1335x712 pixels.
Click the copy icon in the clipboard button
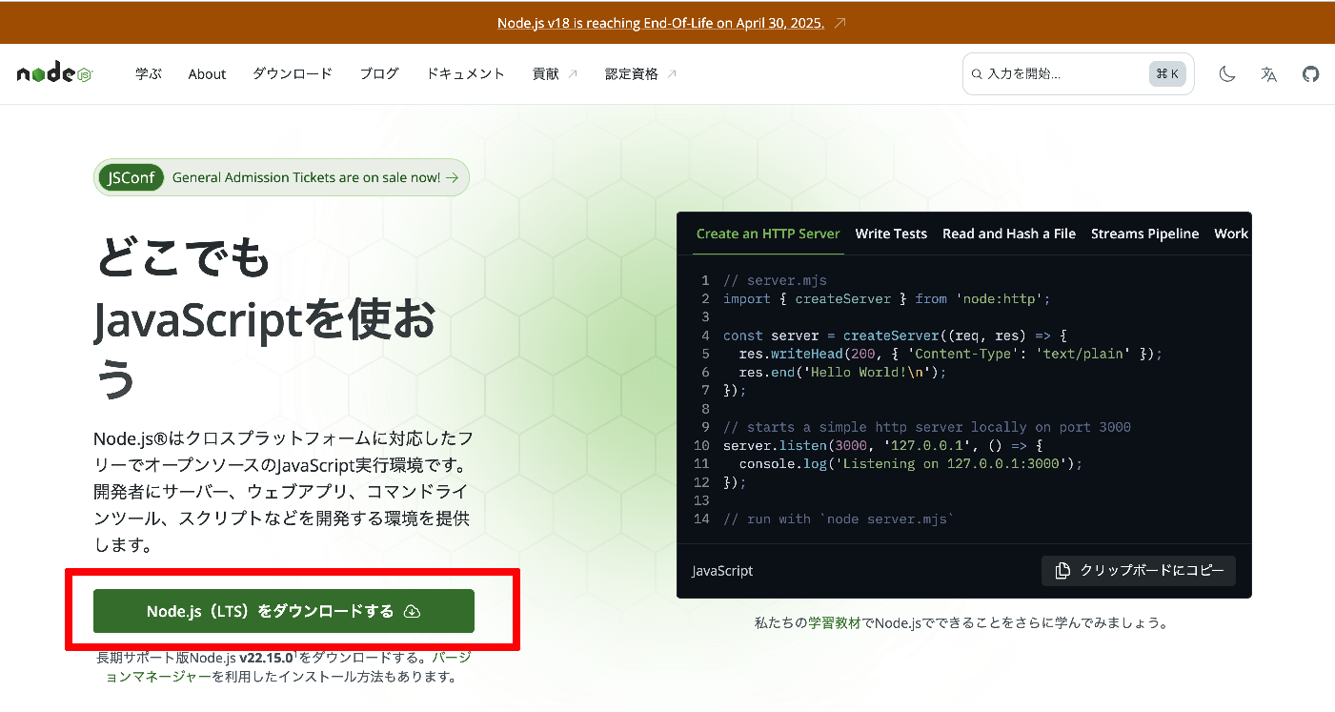coord(1062,571)
